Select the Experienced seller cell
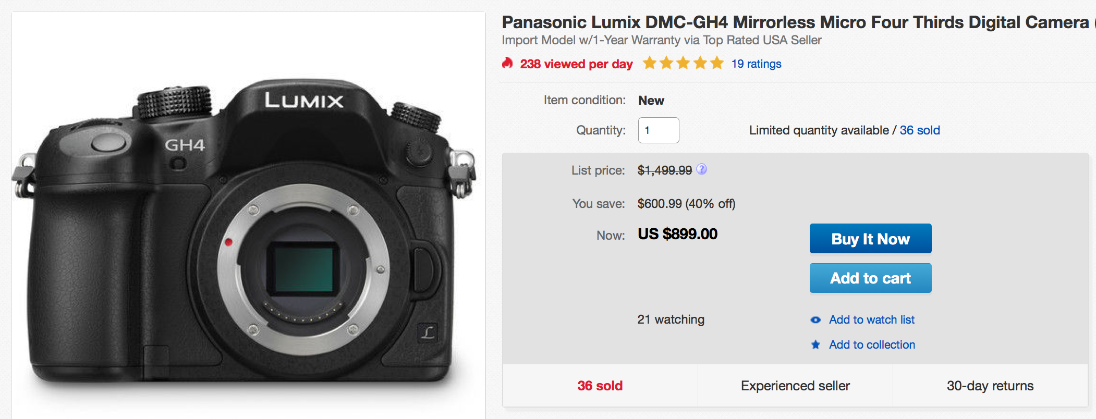The width and height of the screenshot is (1096, 419). (795, 386)
